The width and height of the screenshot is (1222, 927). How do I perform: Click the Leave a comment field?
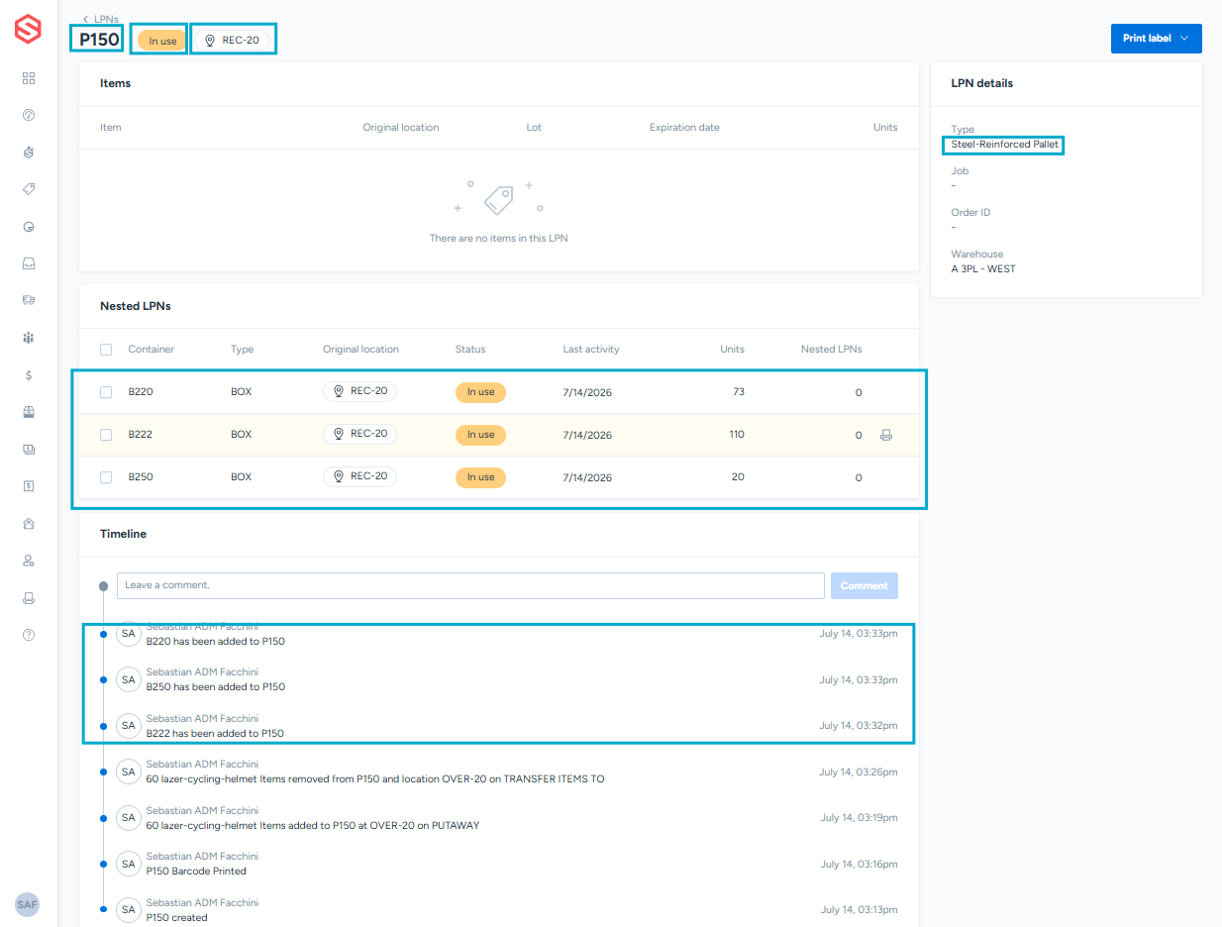pyautogui.click(x=470, y=585)
